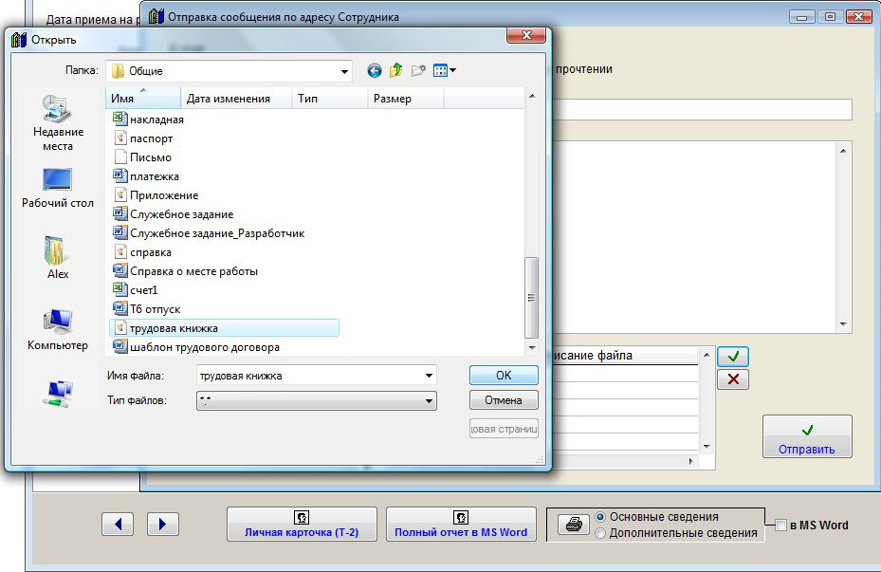Select the file справка
Viewport: 881px width, 572px height.
click(x=142, y=252)
